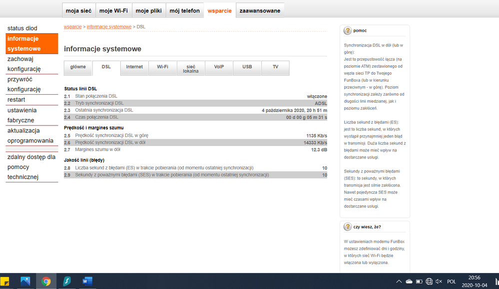The image size is (499, 289).
Task: Open the teal S app taskbar icon
Action: [x=67, y=282]
